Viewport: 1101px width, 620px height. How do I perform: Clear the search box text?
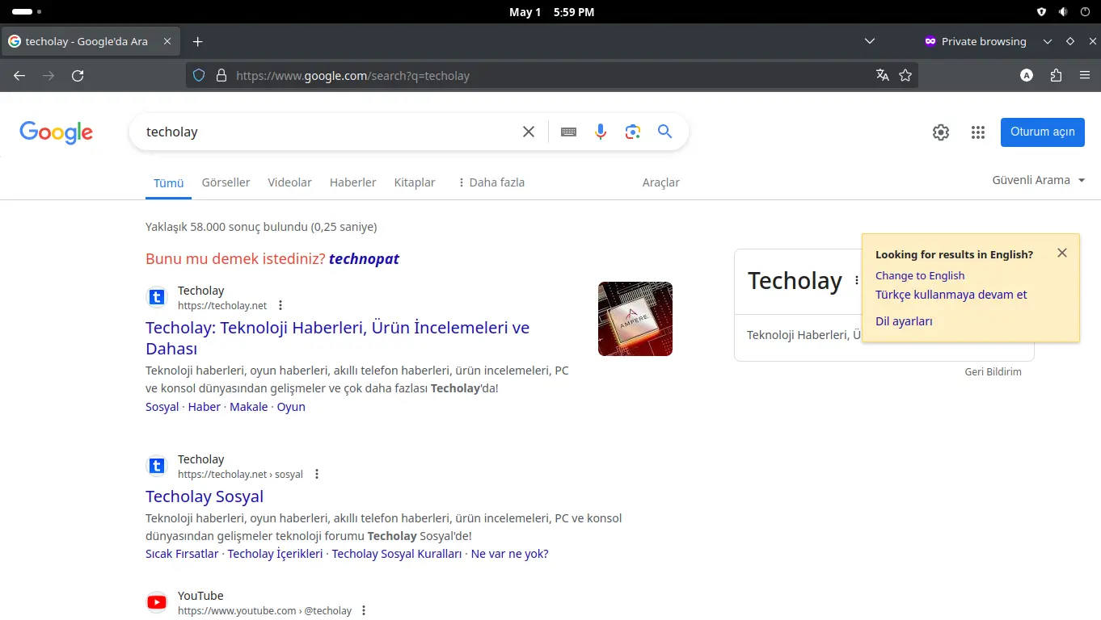pyautogui.click(x=529, y=132)
